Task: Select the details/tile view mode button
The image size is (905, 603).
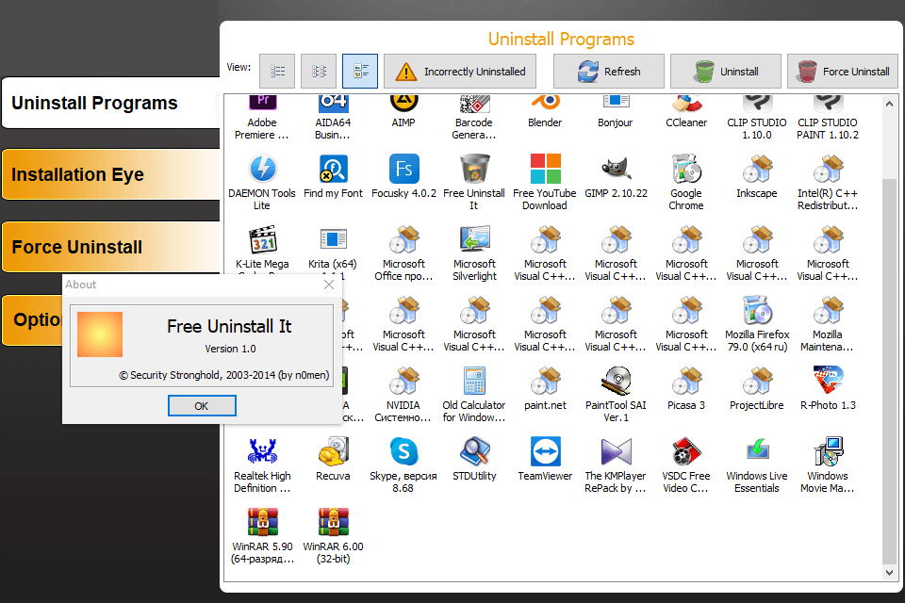Action: coord(360,71)
